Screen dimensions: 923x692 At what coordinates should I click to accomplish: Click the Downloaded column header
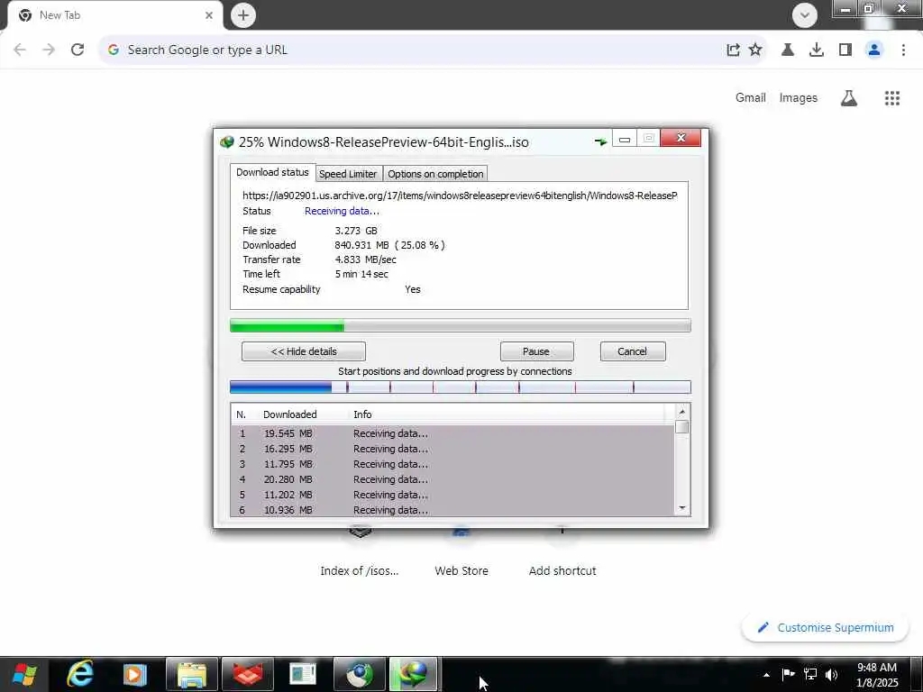290,414
